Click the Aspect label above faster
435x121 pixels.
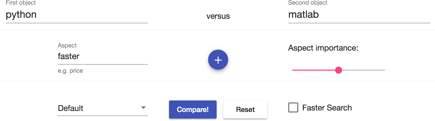pyautogui.click(x=67, y=45)
